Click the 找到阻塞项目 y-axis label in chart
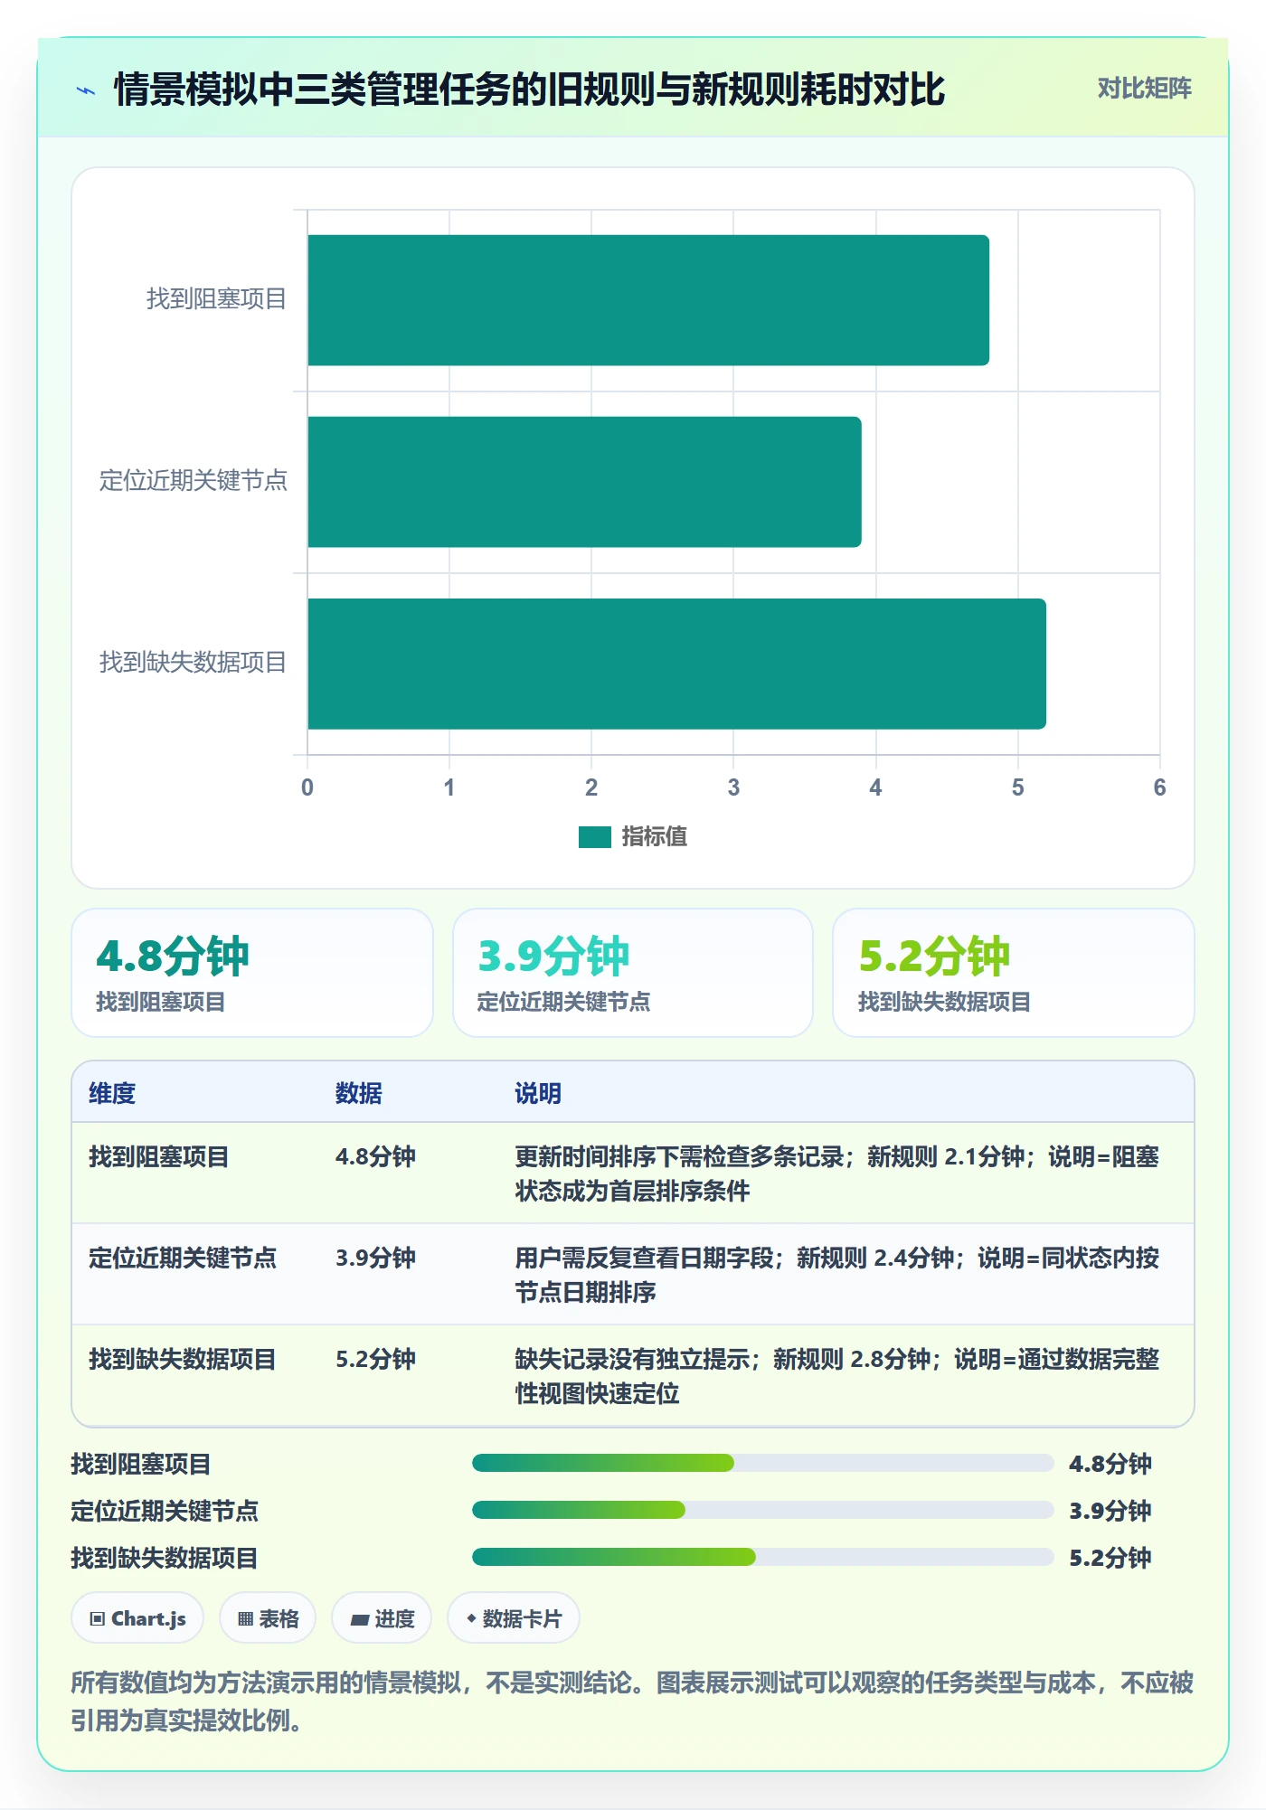The height and width of the screenshot is (1810, 1266). click(217, 299)
